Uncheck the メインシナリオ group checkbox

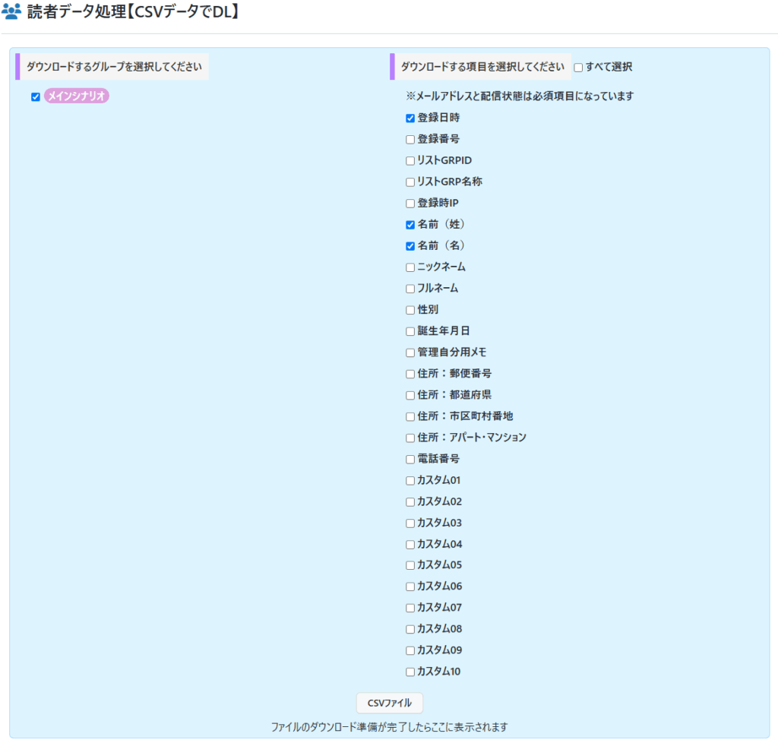point(36,96)
